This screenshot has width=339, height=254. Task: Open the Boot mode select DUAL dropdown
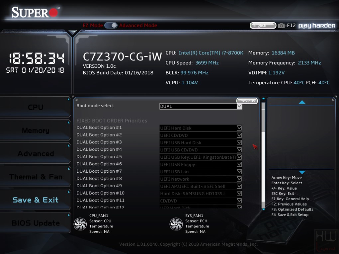point(201,106)
